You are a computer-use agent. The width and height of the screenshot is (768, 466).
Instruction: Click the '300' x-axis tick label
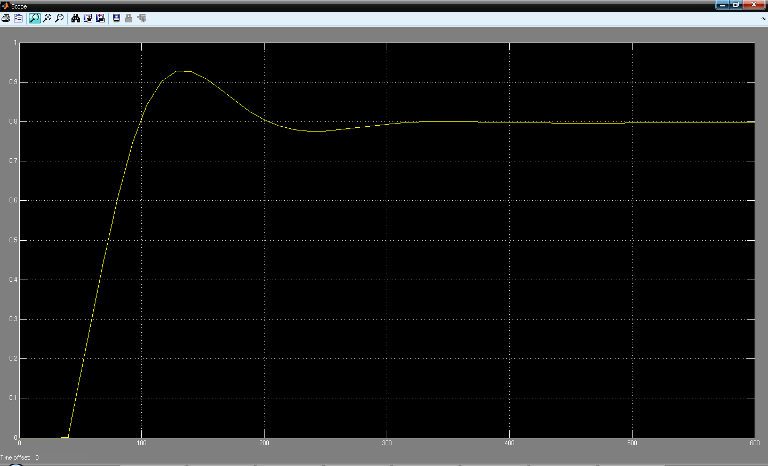point(387,443)
